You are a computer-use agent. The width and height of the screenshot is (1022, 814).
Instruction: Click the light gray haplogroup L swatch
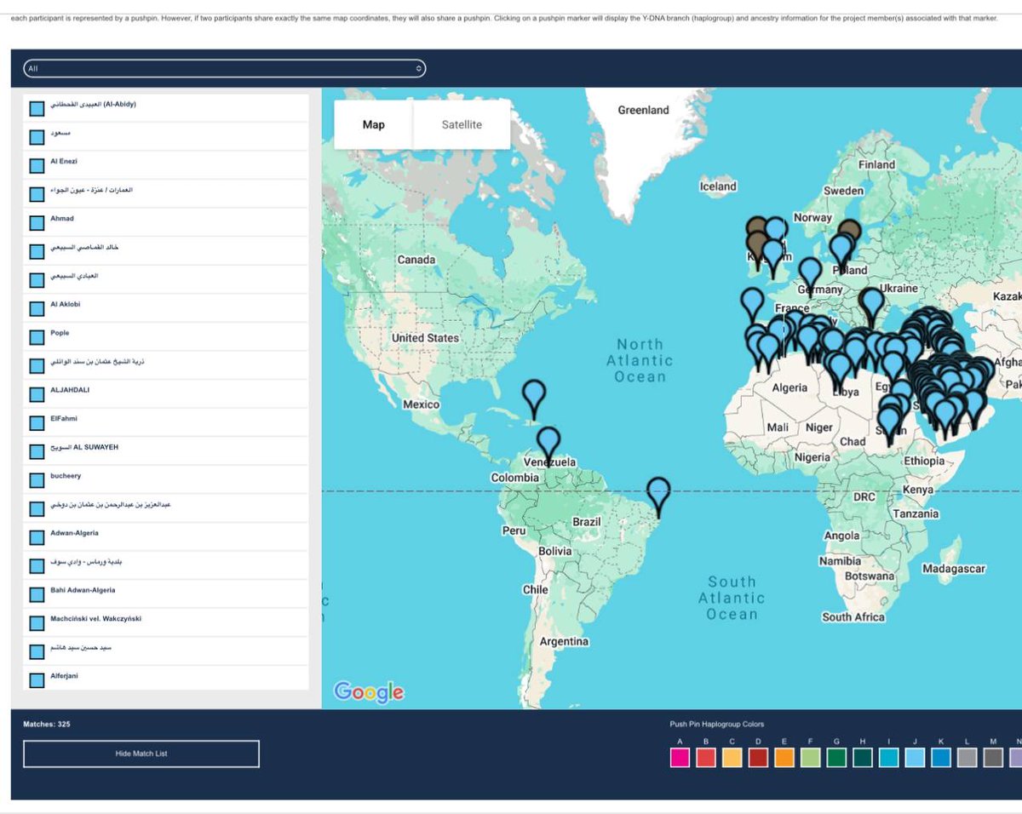967,758
